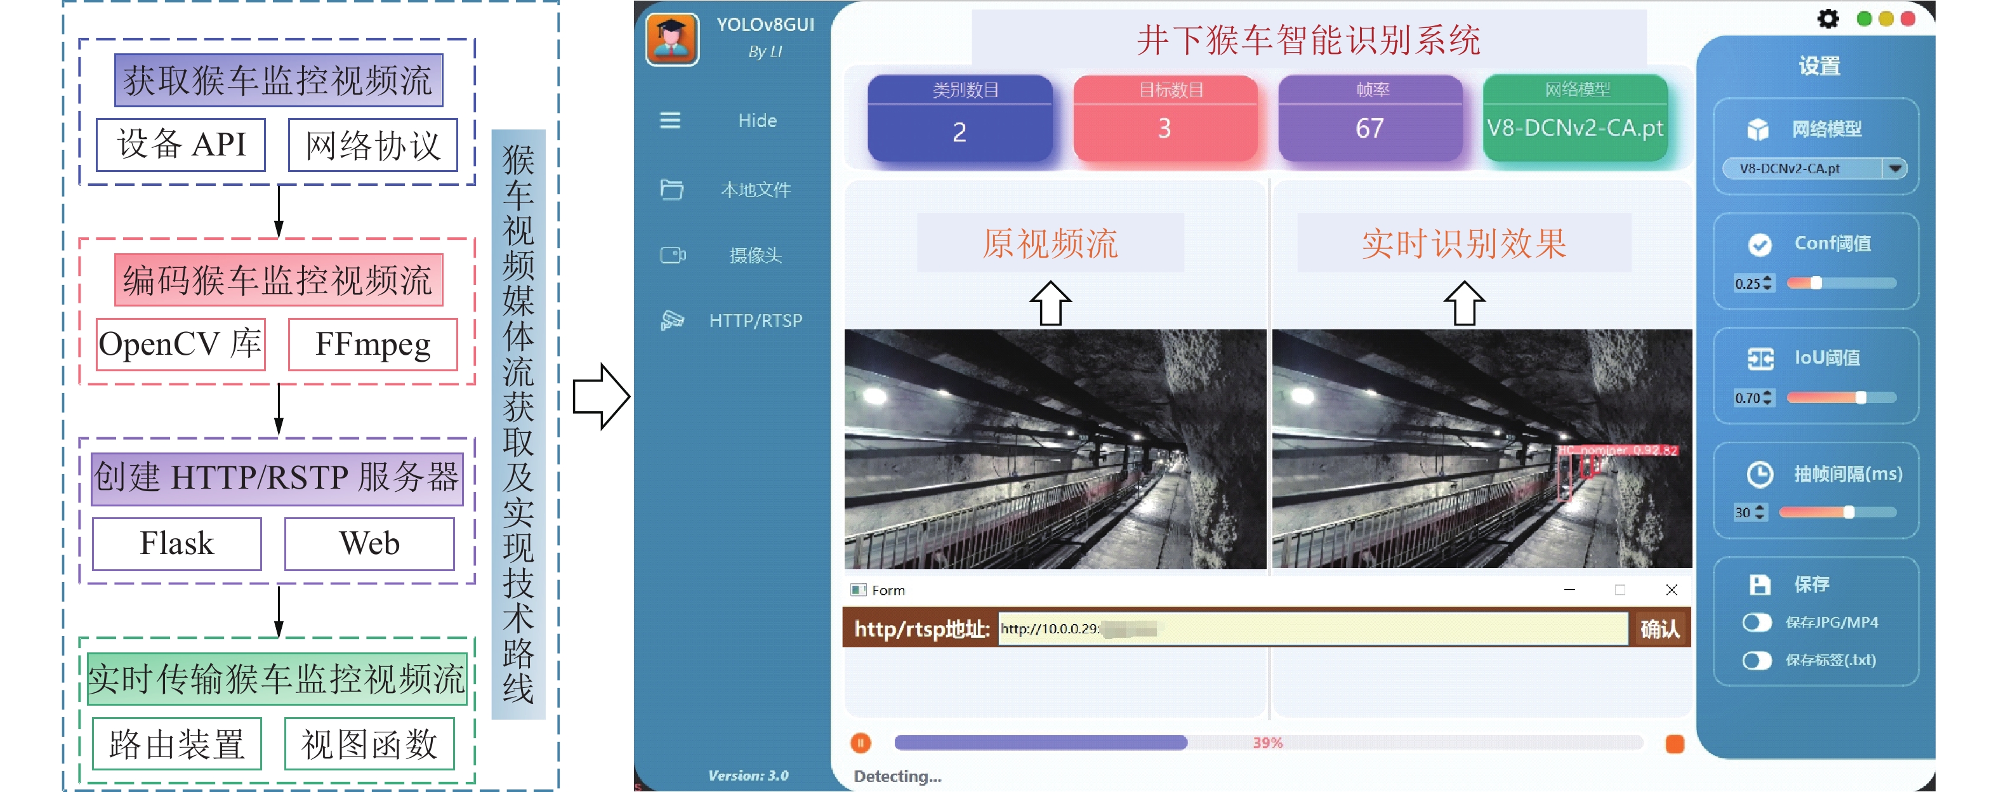Adjust the Conf threshold 0.25 spinner arrows
1999x792 pixels.
pos(1768,283)
